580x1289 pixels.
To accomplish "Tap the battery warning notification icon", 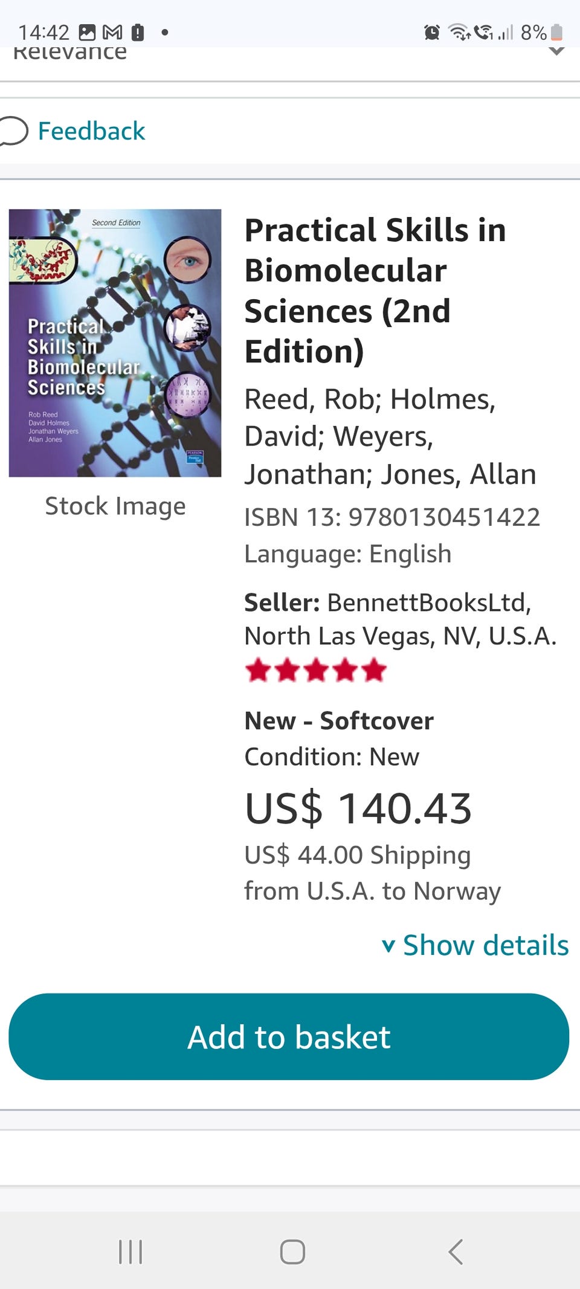I will [x=138, y=32].
